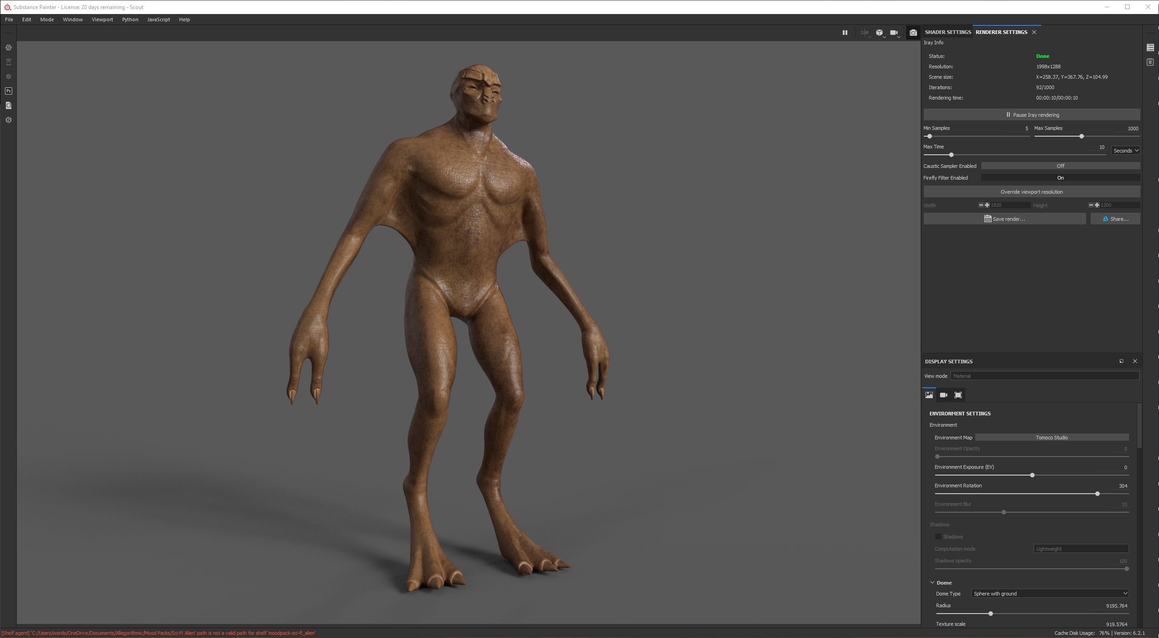This screenshot has width=1159, height=638.
Task: Open the Computation mode Lightweight dropdown
Action: click(x=1081, y=549)
